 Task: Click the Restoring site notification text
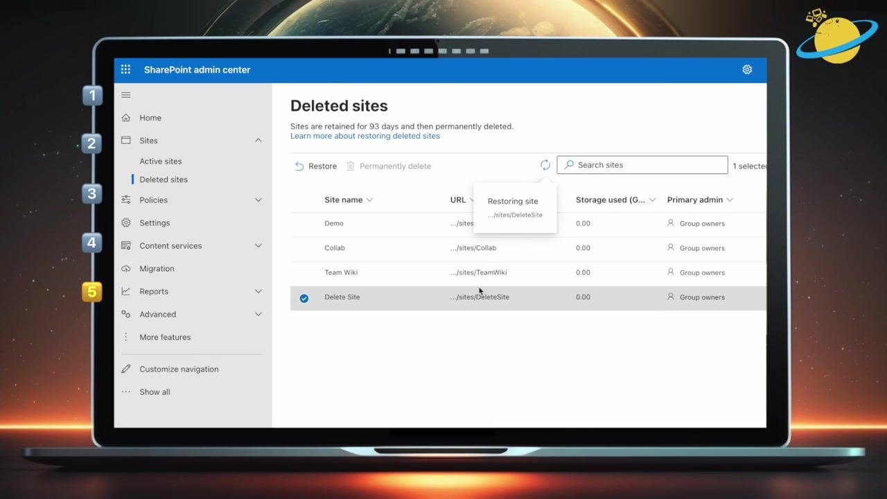[513, 202]
